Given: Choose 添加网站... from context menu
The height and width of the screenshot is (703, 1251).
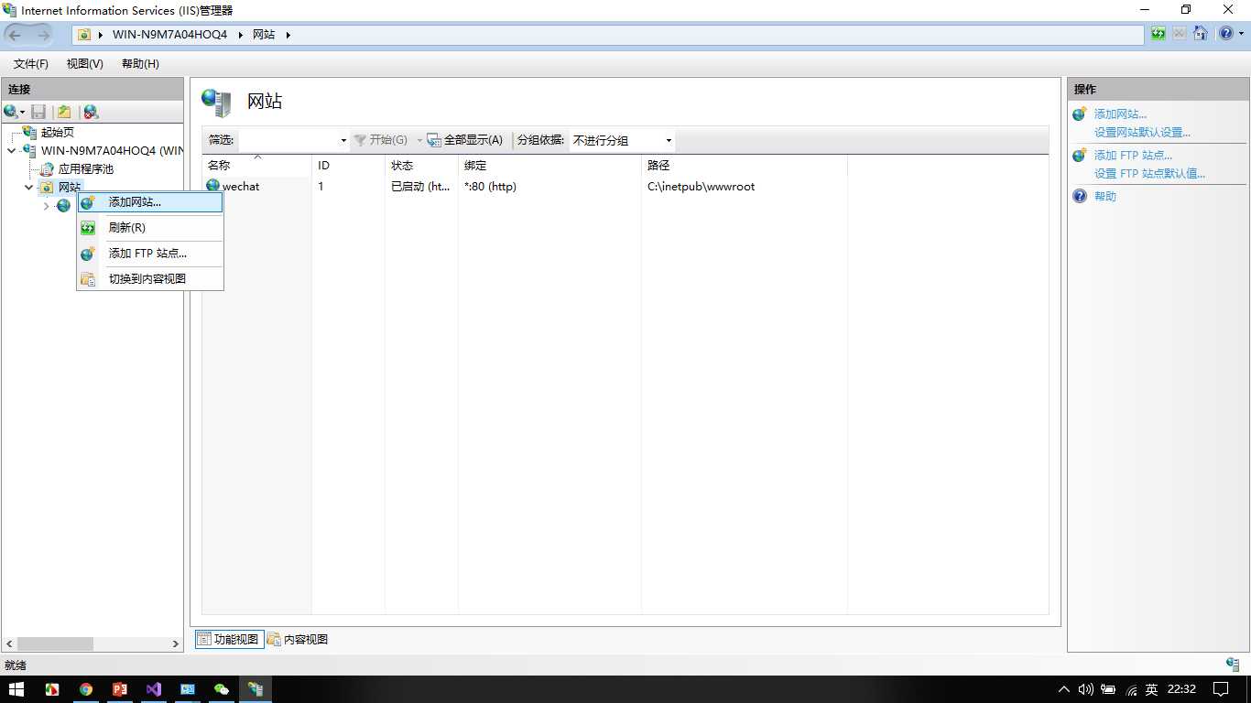Looking at the screenshot, I should 150,201.
